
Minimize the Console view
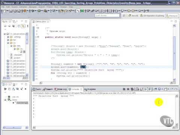click(x=172, y=89)
